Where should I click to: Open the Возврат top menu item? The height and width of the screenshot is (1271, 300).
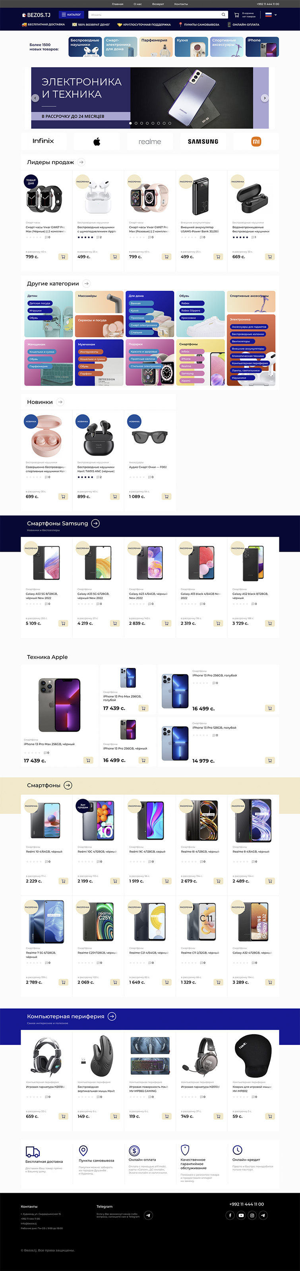158,4
